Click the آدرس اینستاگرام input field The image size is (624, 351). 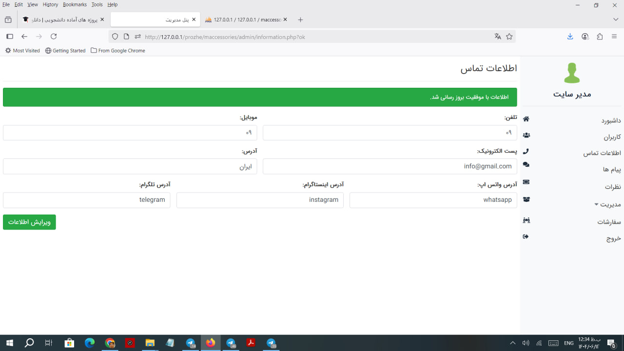[260, 200]
